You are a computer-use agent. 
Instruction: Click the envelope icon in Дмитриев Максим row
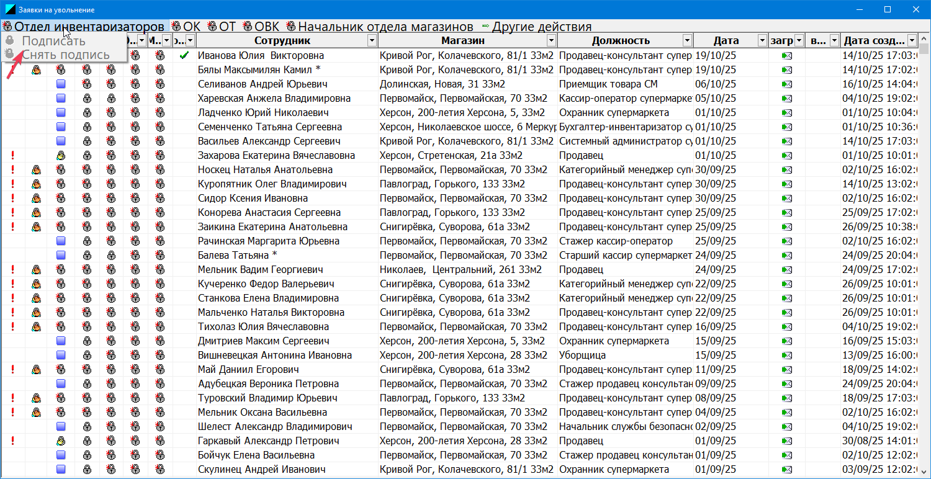tap(787, 341)
